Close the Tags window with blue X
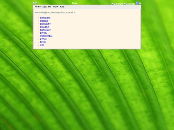Image resolution: width=174 pixels, height=130 pixels. (x=137, y=3)
